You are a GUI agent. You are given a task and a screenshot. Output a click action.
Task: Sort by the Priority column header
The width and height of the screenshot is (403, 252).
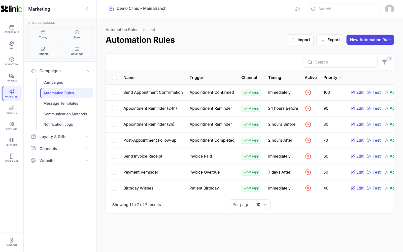333,78
